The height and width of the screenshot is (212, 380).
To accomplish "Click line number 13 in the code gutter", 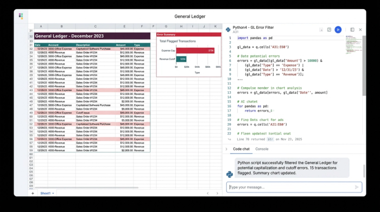I will [x=229, y=93].
